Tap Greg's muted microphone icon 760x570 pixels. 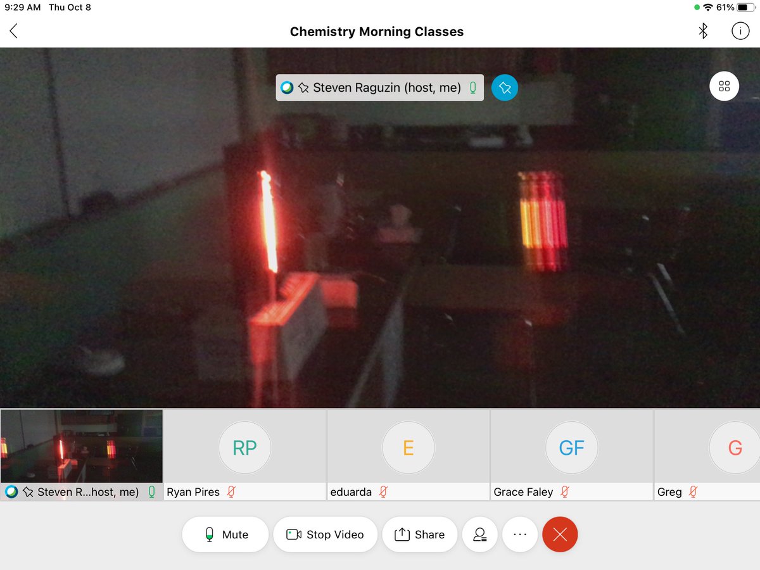click(693, 491)
